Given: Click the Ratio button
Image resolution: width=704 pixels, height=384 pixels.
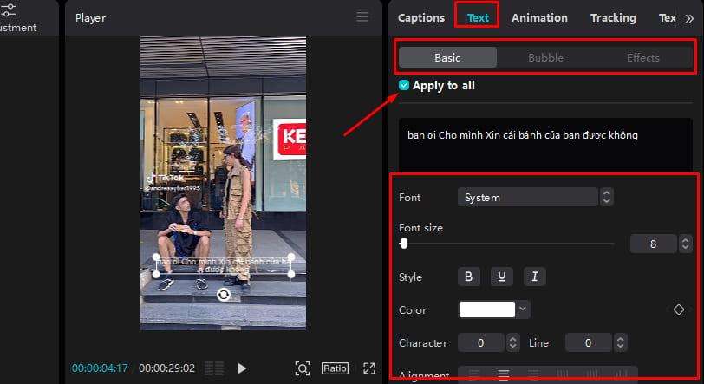Looking at the screenshot, I should (x=335, y=368).
